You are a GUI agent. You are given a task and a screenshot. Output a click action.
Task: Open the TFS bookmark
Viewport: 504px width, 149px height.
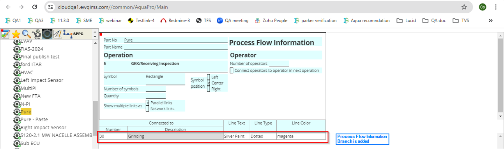203,21
